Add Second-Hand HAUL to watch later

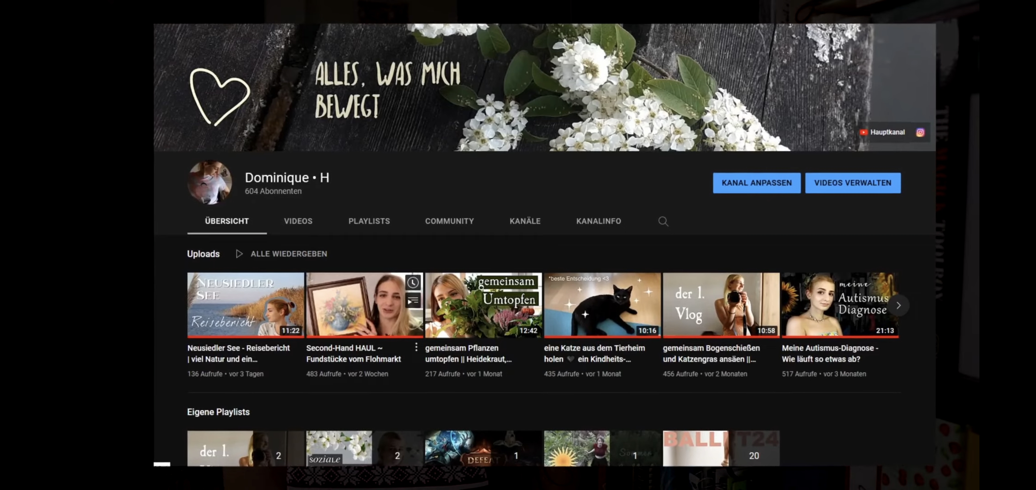pyautogui.click(x=413, y=283)
